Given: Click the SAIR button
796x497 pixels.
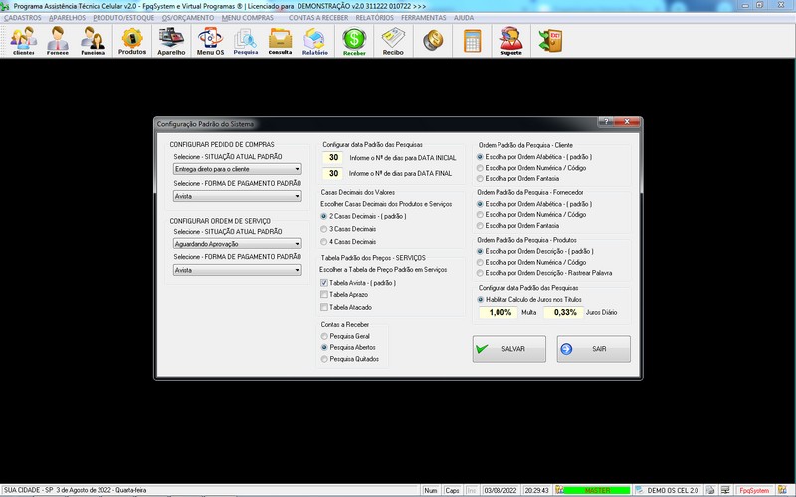Looking at the screenshot, I should pyautogui.click(x=594, y=349).
